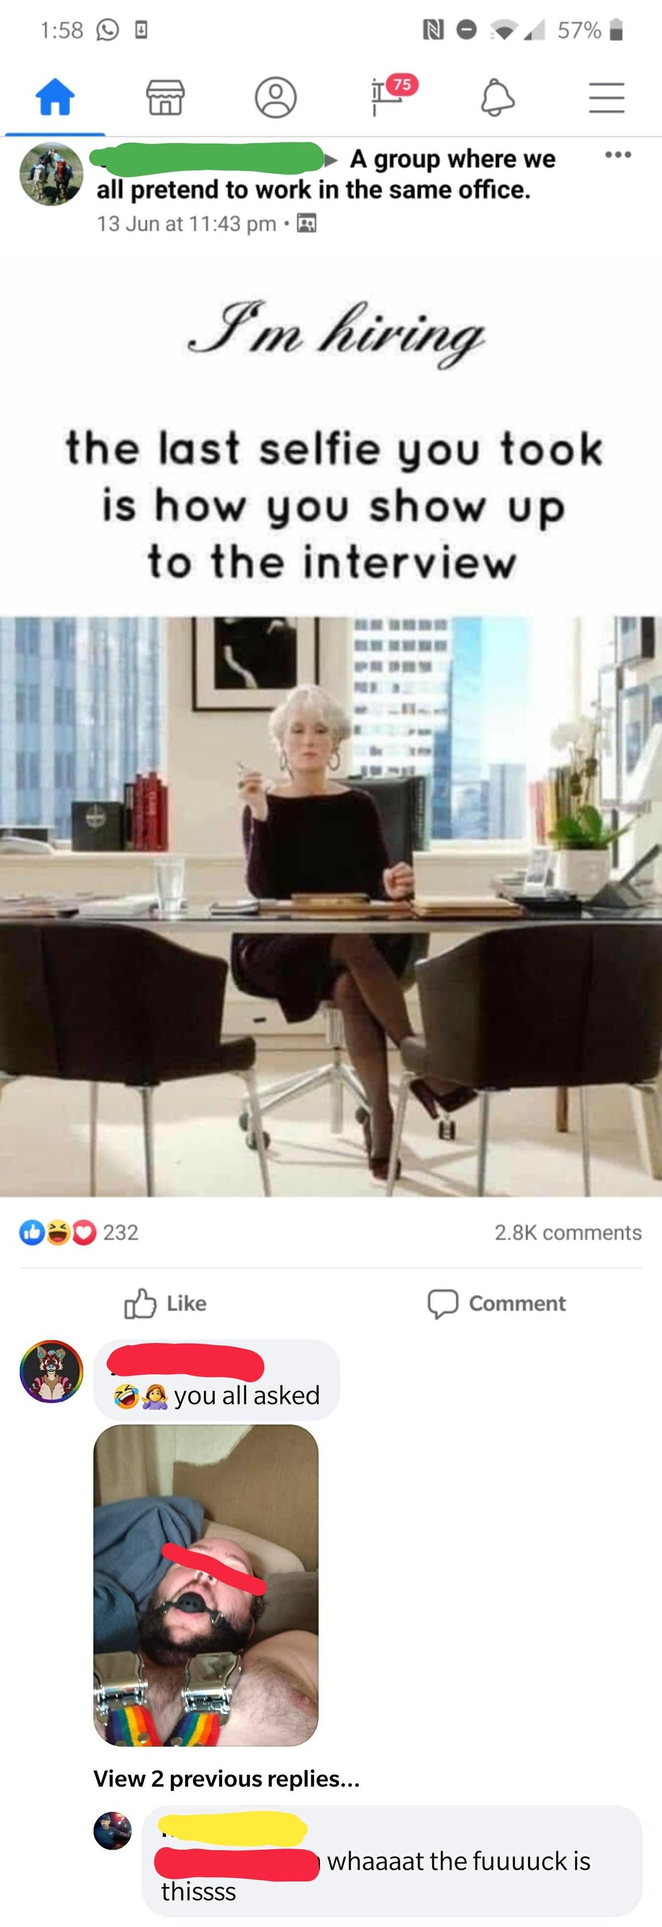Tap the WhatsApp status bar icon
Image resolution: width=662 pixels, height=1927 pixels.
108,30
